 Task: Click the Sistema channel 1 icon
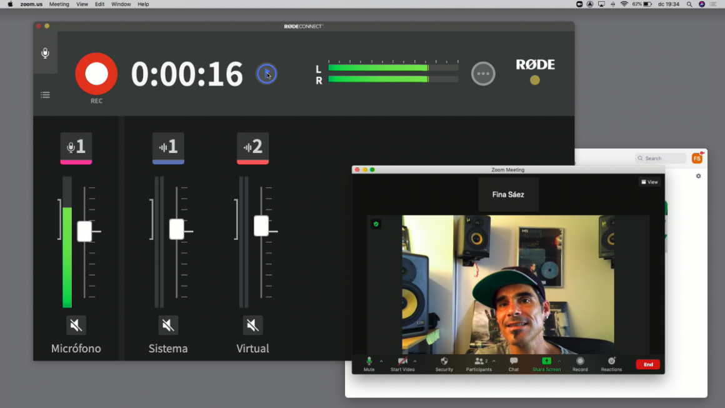tap(168, 147)
